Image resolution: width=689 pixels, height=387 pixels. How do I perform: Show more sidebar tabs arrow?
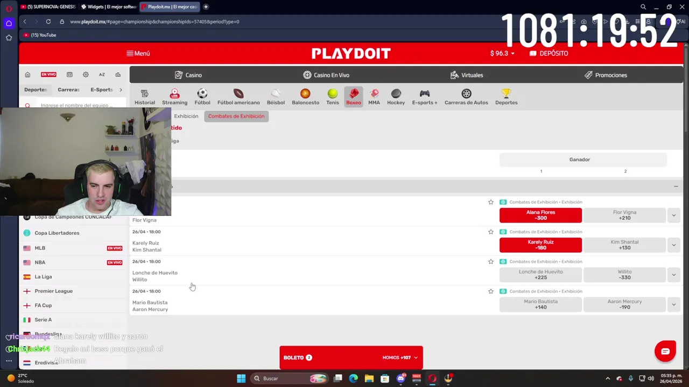[121, 90]
